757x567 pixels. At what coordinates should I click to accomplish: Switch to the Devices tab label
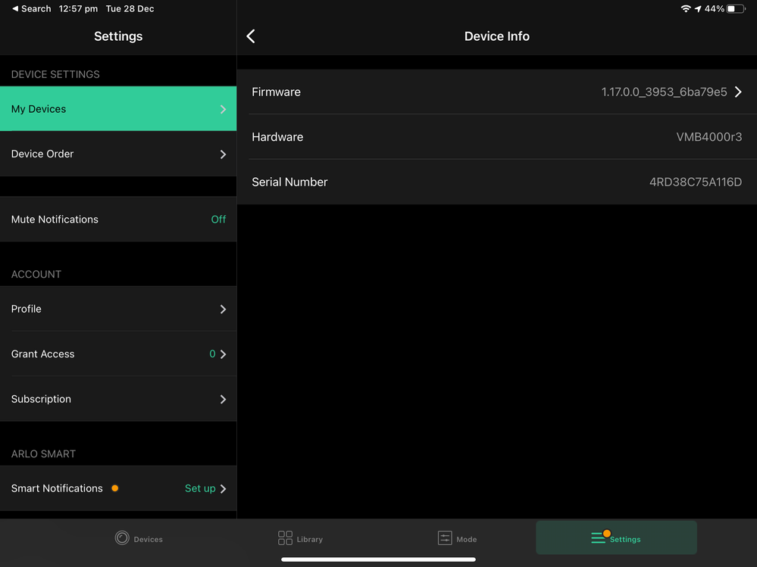(149, 540)
